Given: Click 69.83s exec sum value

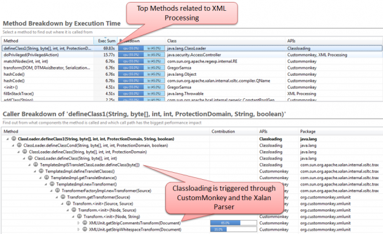Looking at the screenshot, I should [109, 48].
